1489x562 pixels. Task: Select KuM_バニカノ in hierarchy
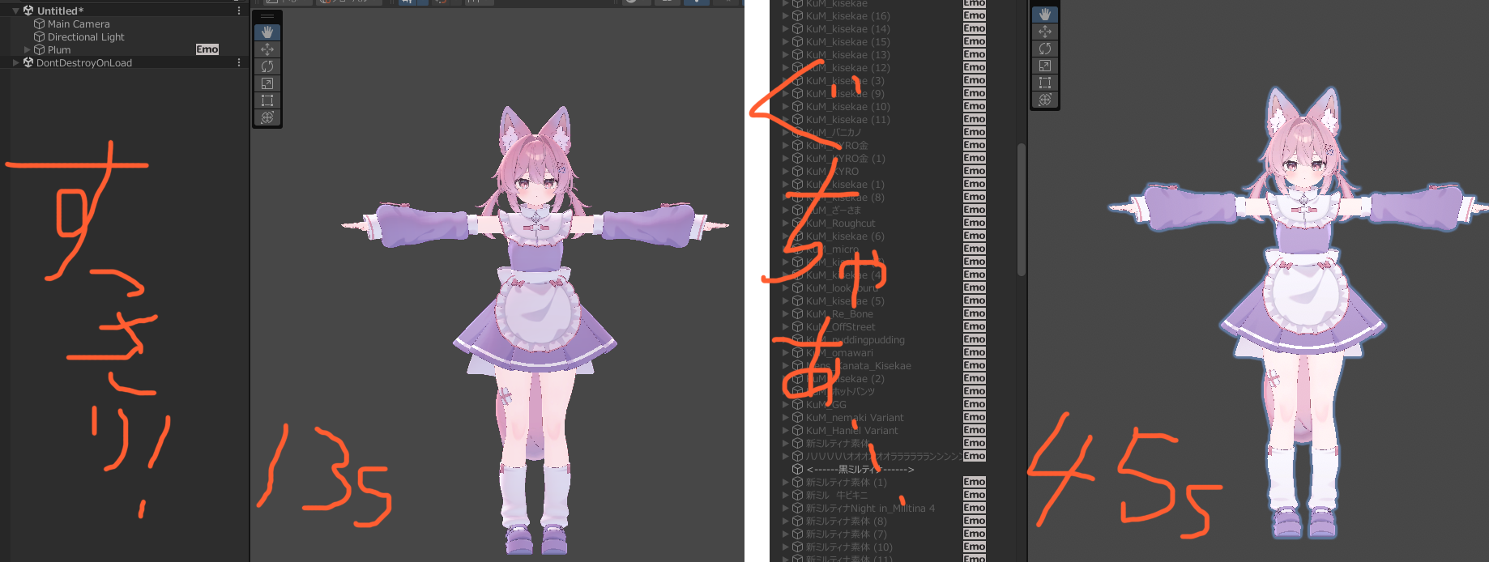(834, 133)
